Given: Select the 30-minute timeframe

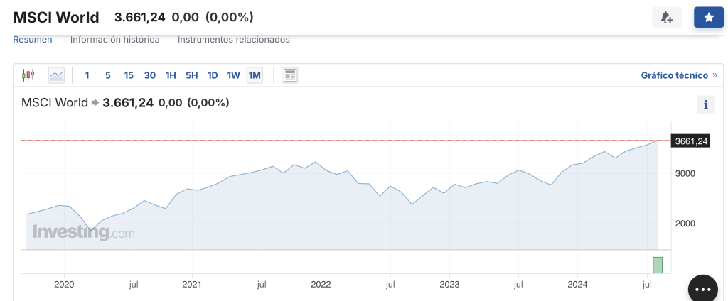Looking at the screenshot, I should click(x=150, y=75).
